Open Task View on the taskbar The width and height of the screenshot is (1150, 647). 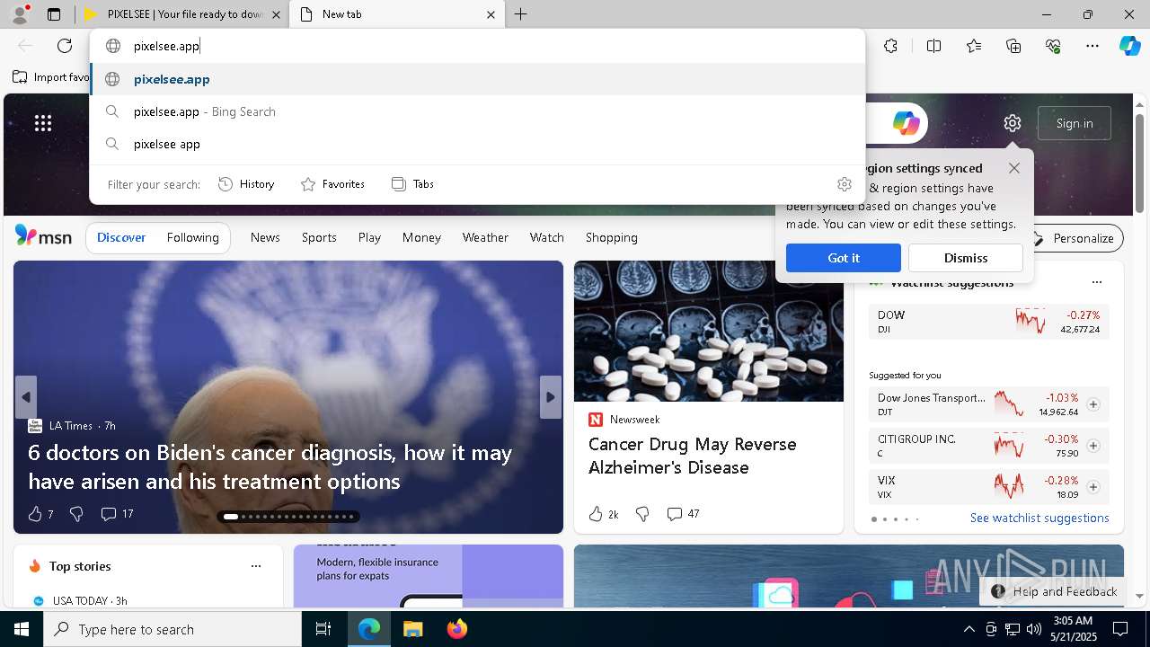(323, 629)
